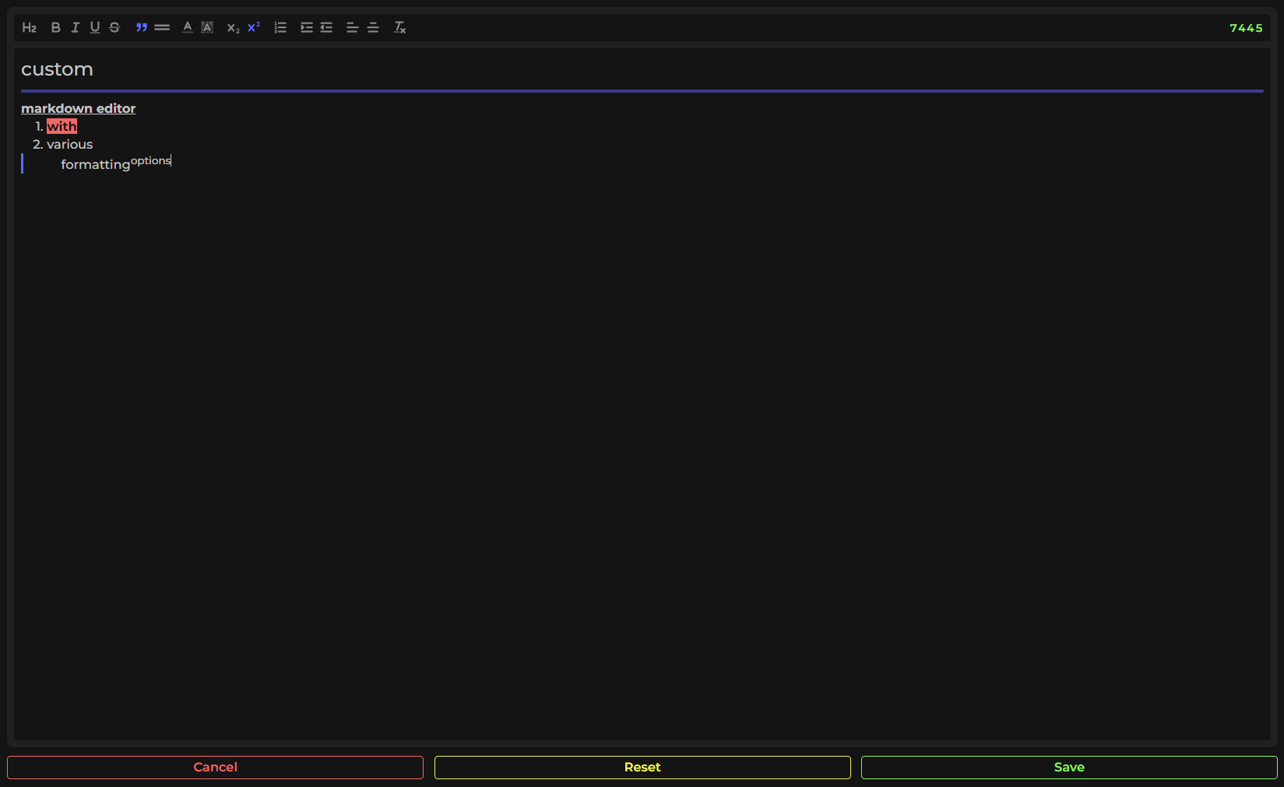1284x787 pixels.
Task: Toggle subscript formatting
Action: pos(231,26)
